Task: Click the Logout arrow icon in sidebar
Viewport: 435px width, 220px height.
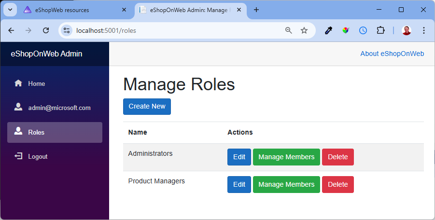Action: [x=18, y=156]
